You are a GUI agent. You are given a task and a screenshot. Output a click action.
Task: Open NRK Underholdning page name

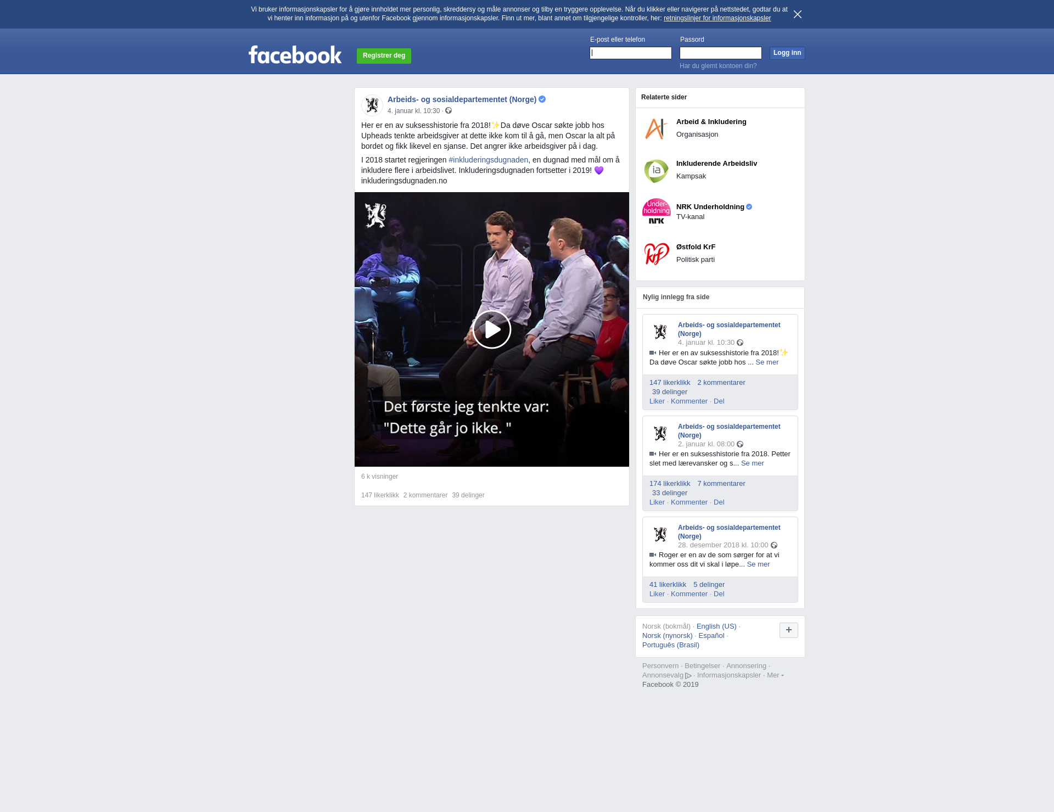(x=710, y=207)
